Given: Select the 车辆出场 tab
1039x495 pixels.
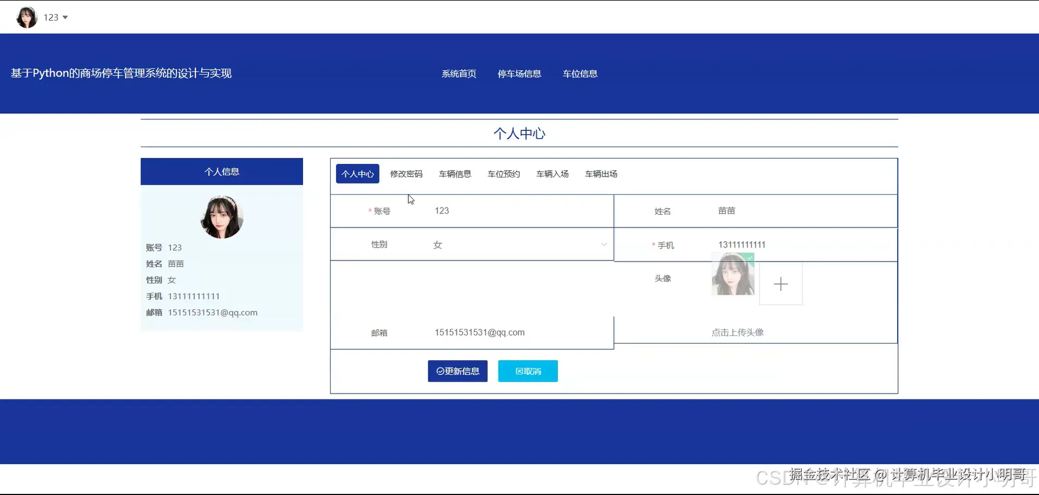Looking at the screenshot, I should [x=600, y=174].
